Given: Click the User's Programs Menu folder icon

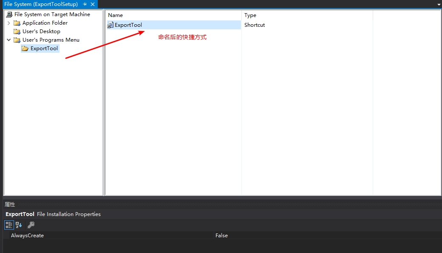Looking at the screenshot, I should (x=17, y=40).
